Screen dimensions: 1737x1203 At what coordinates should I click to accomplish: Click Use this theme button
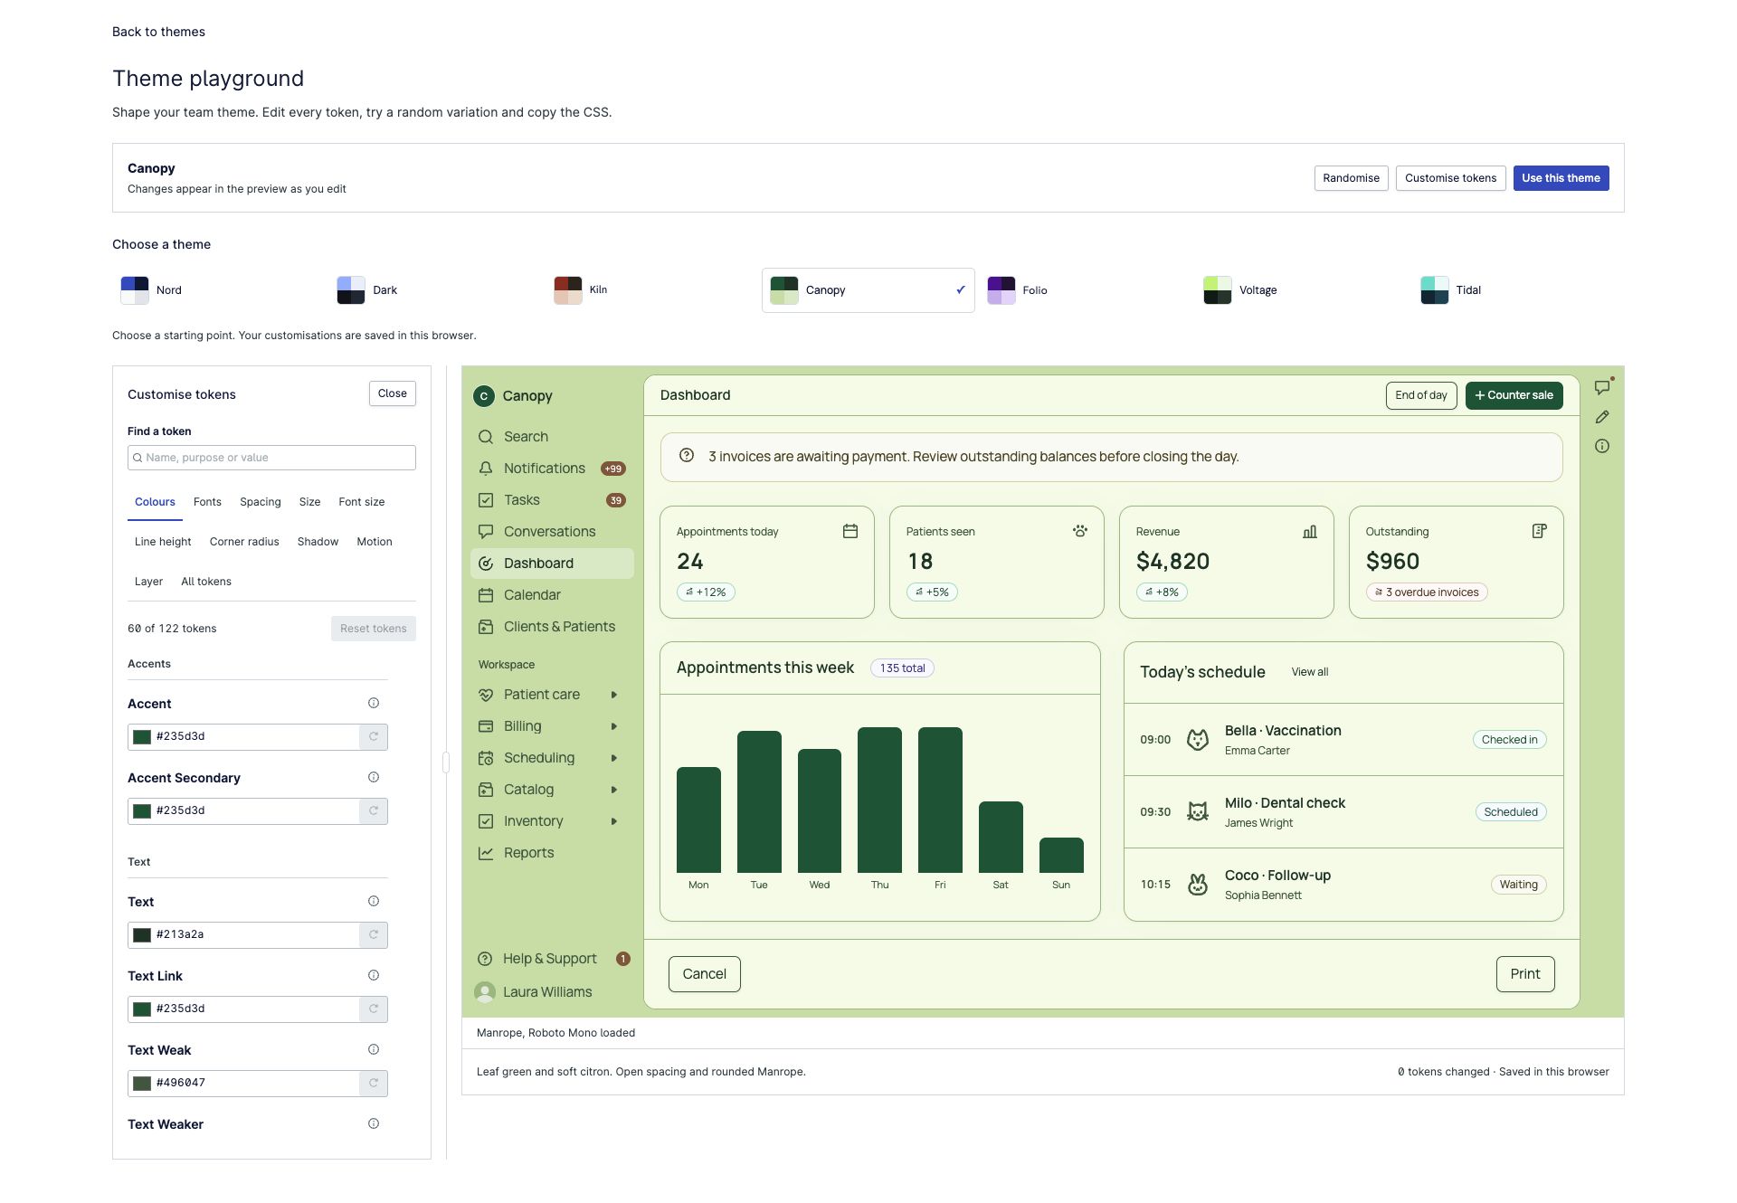(x=1561, y=178)
